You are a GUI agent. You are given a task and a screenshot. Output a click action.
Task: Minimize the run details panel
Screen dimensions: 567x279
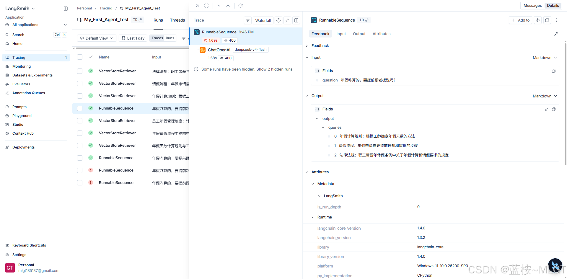coord(556,34)
